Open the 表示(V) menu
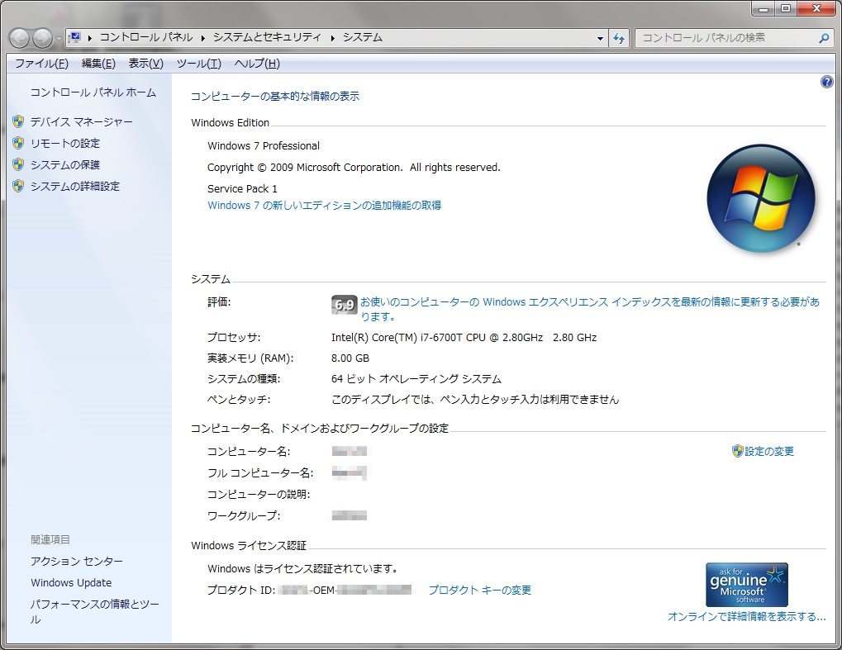The height and width of the screenshot is (650, 842). pos(145,64)
